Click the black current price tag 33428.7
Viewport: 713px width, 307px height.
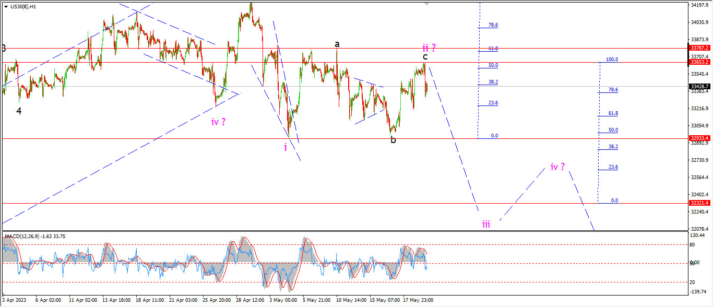700,86
